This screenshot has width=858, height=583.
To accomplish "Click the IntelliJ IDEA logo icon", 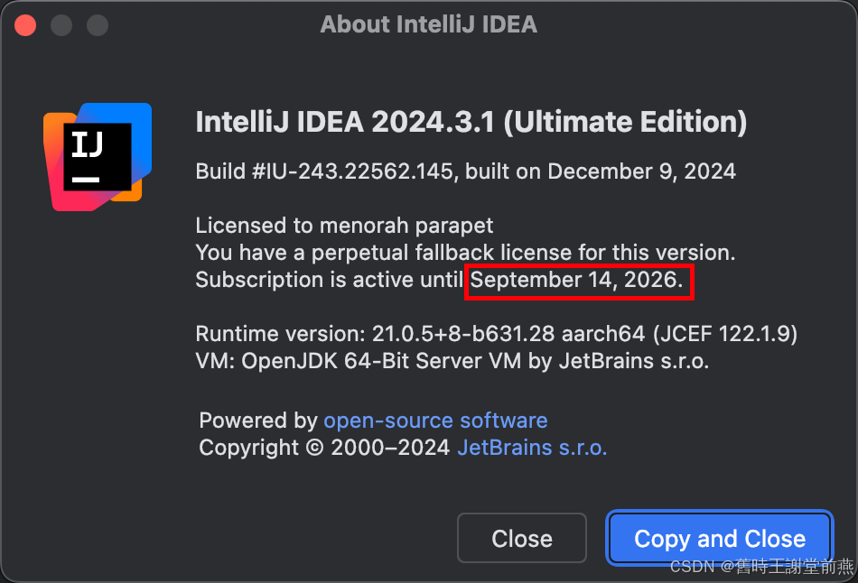I will pos(97,156).
